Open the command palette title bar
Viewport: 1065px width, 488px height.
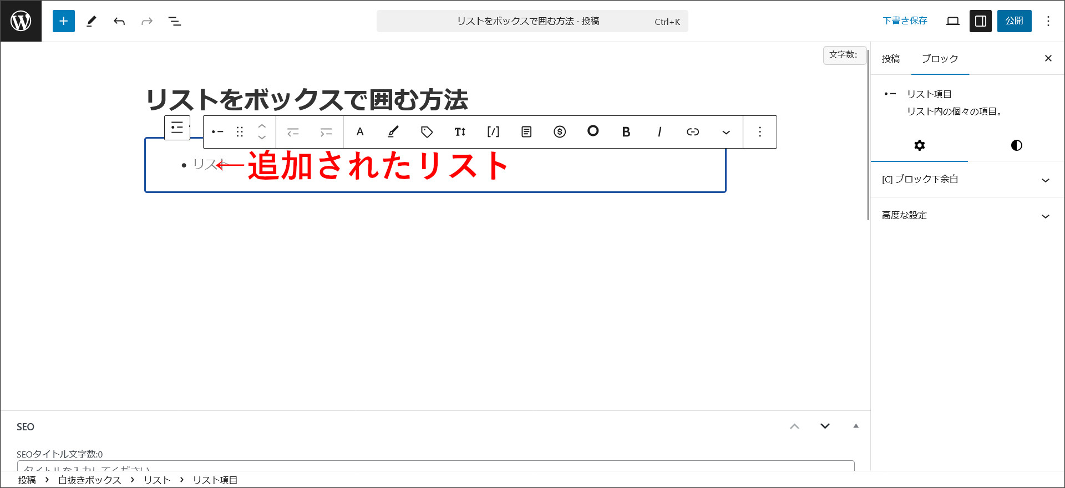(x=532, y=21)
